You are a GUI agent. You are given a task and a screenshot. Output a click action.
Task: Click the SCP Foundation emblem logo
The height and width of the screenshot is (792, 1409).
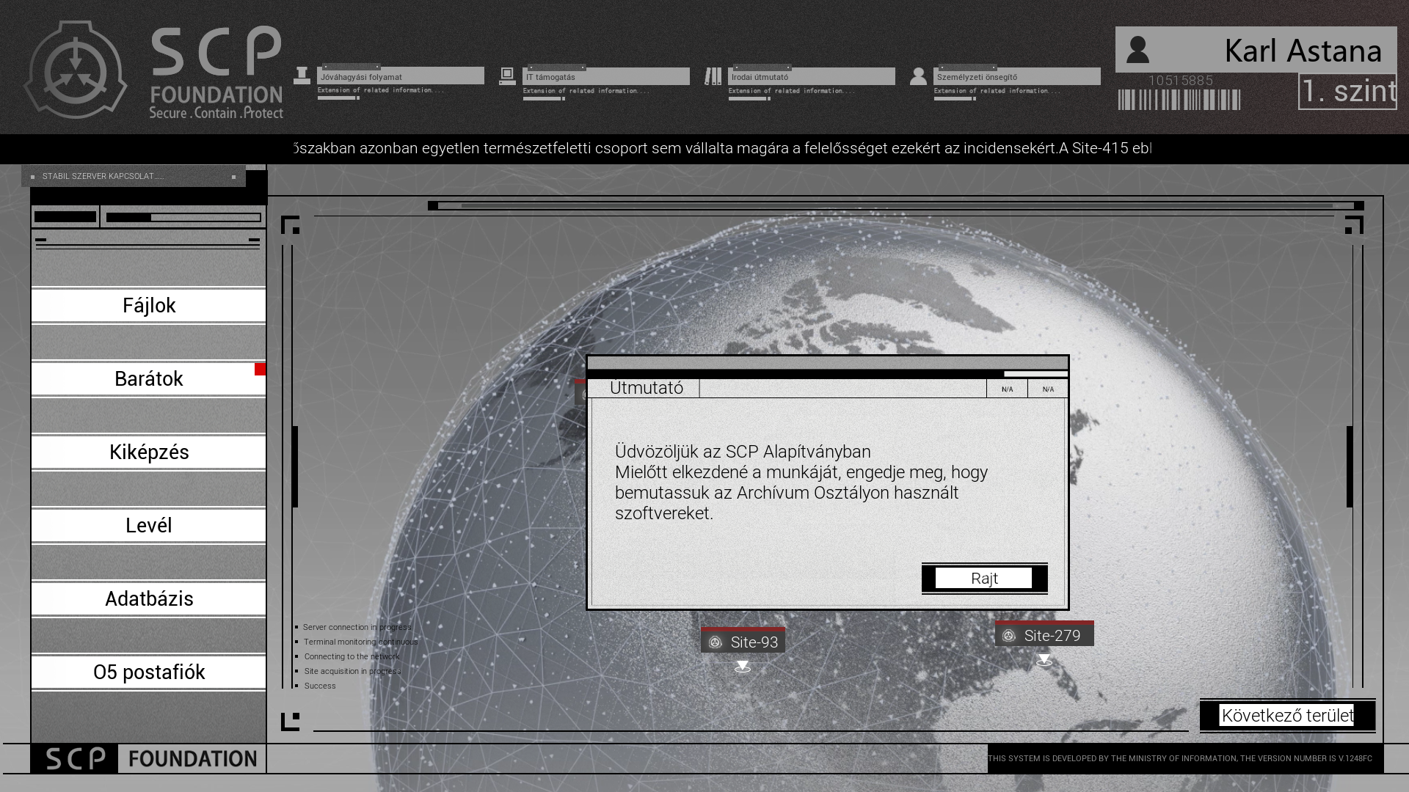coord(75,70)
